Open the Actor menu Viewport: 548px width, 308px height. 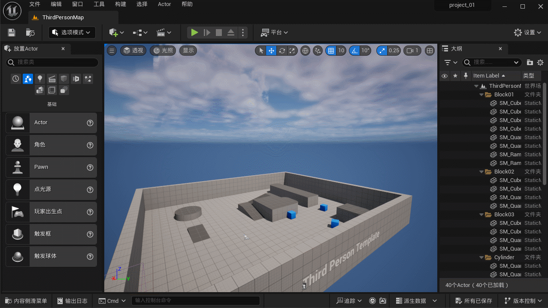pos(164,4)
